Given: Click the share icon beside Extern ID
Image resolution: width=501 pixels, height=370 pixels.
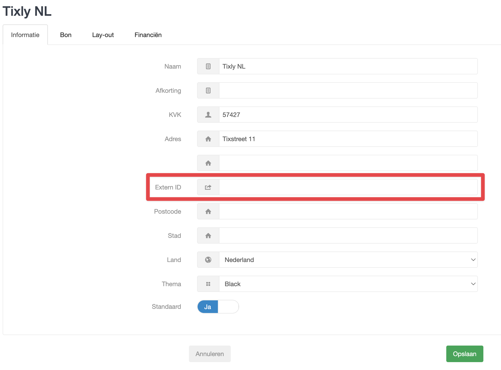Looking at the screenshot, I should tap(208, 187).
